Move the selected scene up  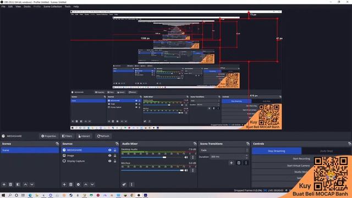tap(26, 184)
